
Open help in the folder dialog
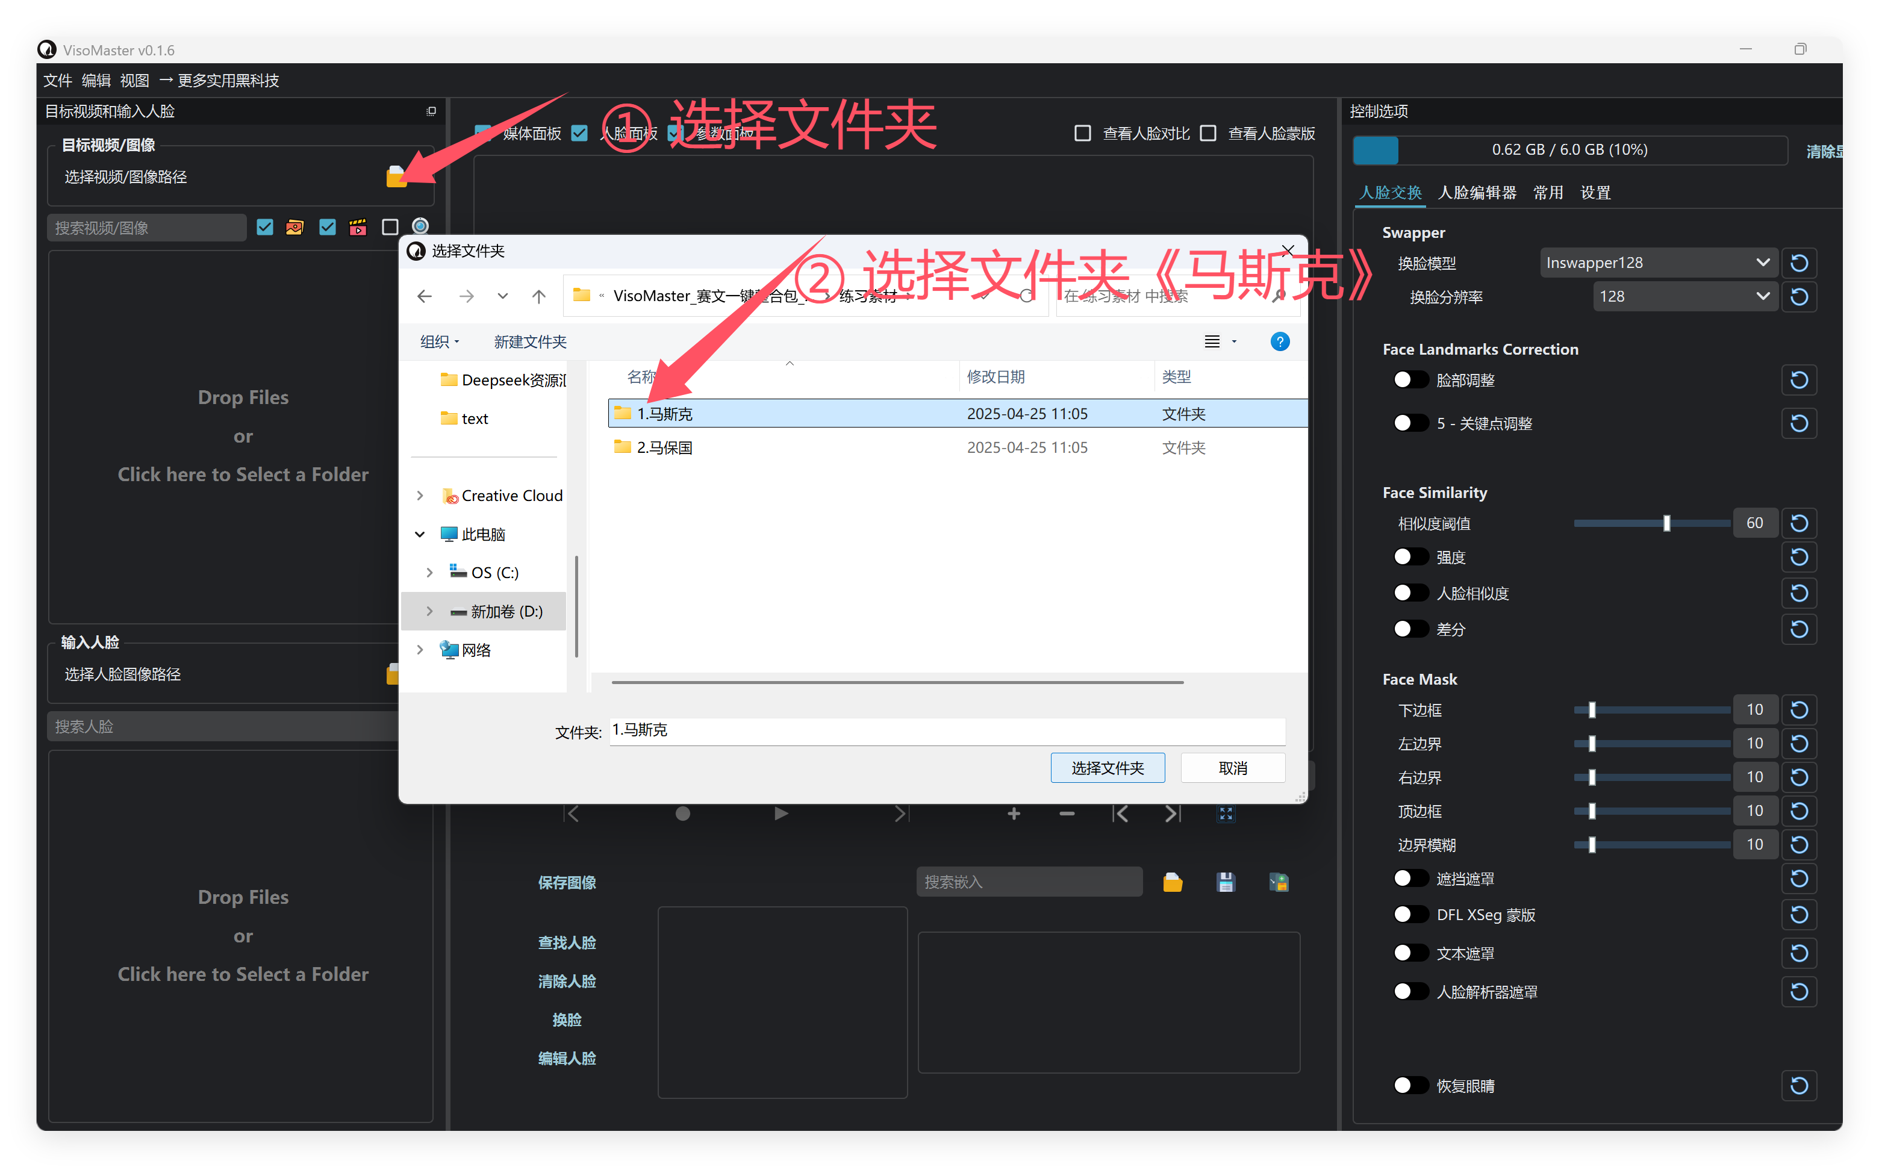coord(1279,341)
